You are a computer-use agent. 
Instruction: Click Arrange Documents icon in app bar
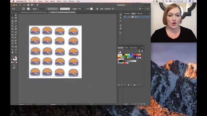tap(32, 5)
